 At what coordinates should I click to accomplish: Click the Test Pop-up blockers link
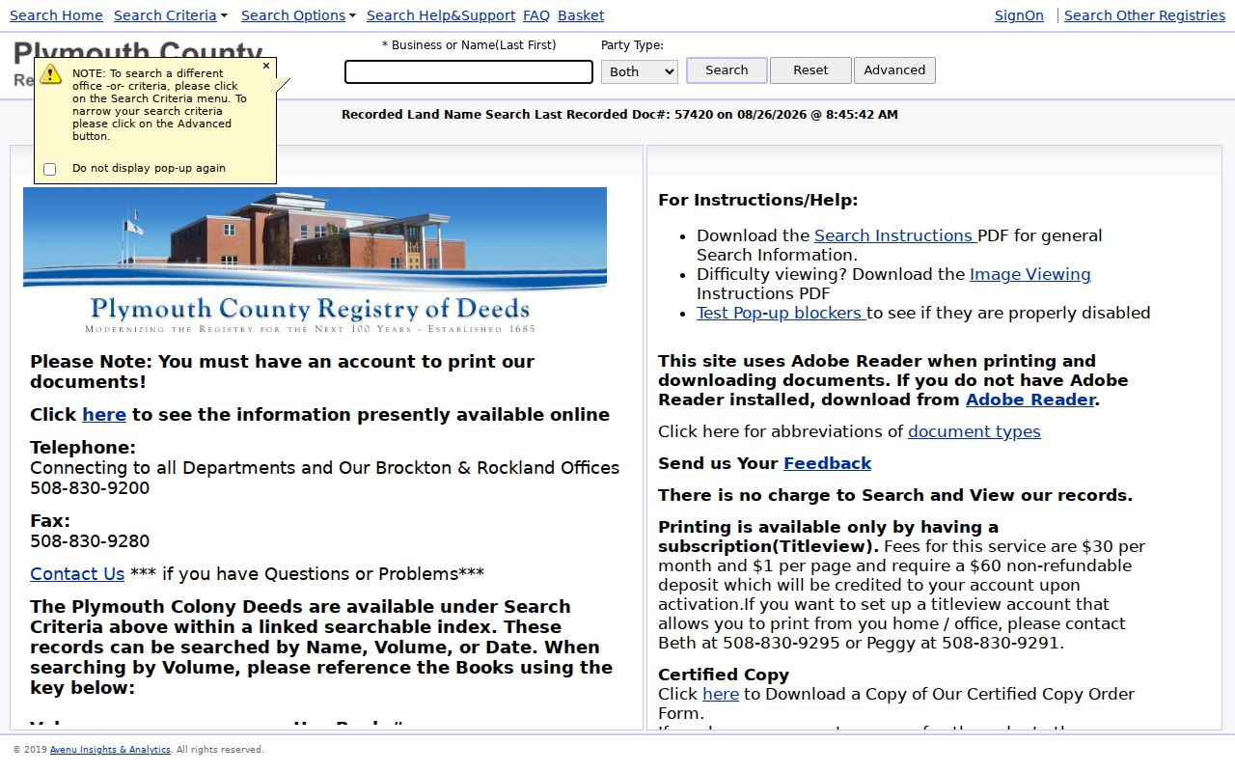782,313
